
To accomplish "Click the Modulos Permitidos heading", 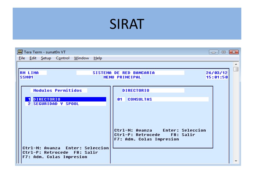I will [x=57, y=90].
